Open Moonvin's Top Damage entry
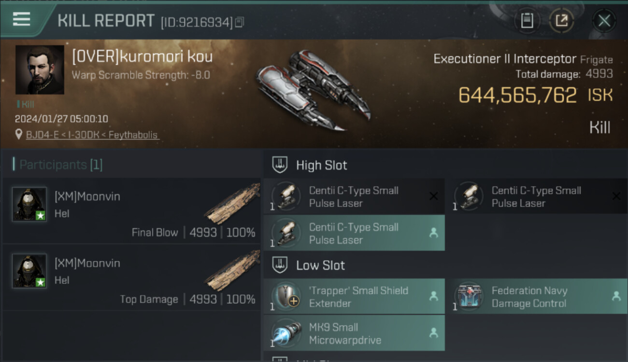 (x=132, y=278)
